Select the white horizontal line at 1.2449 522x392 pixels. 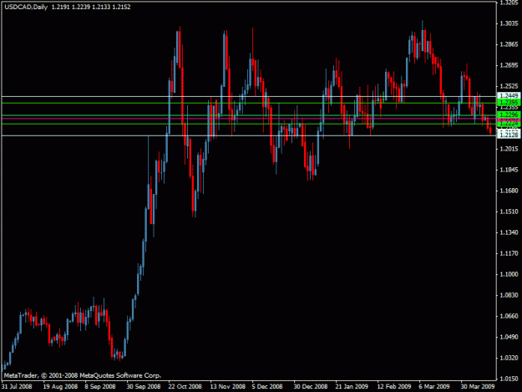tap(249, 97)
